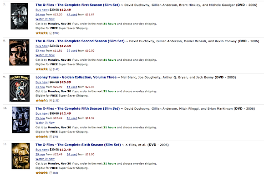Image resolution: width=264 pixels, height=176 pixels.
Task: Open The X-Files Complete First Season title link
Action: tap(78, 5)
